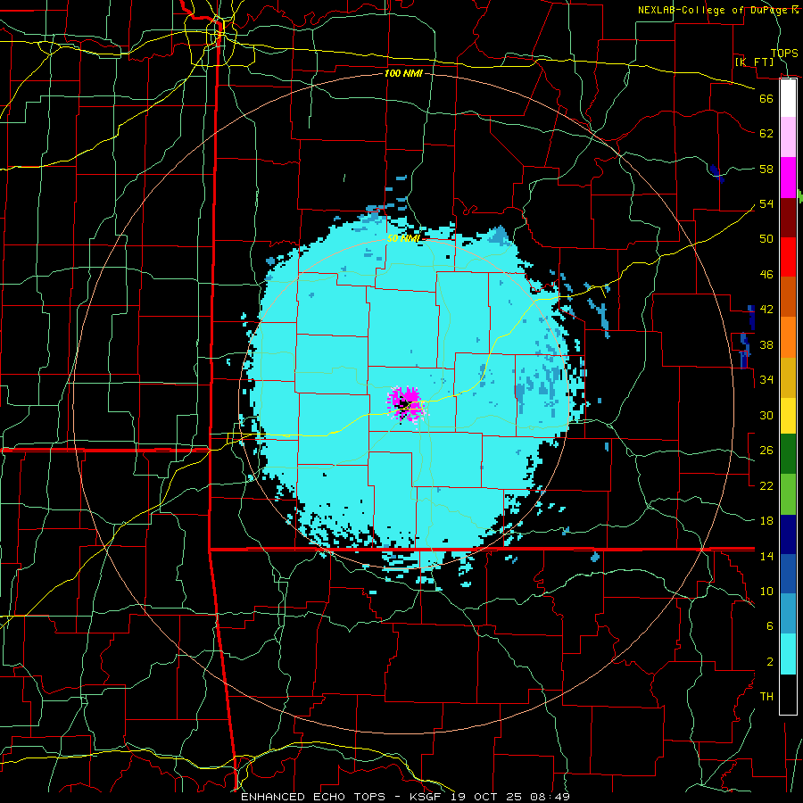Select the cyan swatch beside 2
Screen dimensions: 803x803
point(788,654)
